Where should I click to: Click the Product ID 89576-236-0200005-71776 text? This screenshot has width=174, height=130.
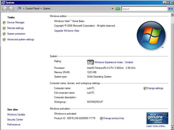[x=75, y=118]
